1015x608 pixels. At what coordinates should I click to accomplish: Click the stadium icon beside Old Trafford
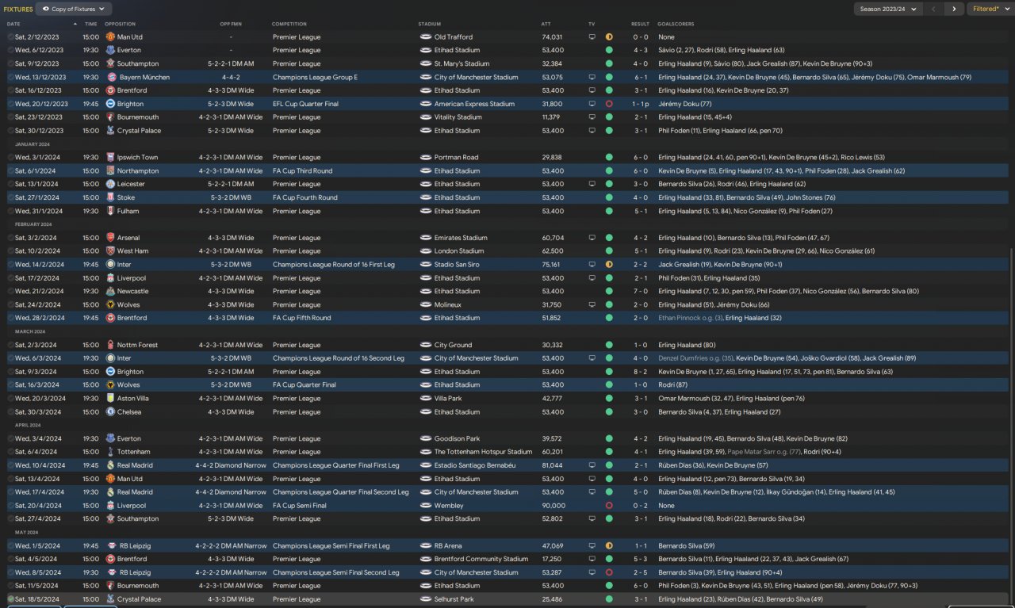pyautogui.click(x=425, y=37)
